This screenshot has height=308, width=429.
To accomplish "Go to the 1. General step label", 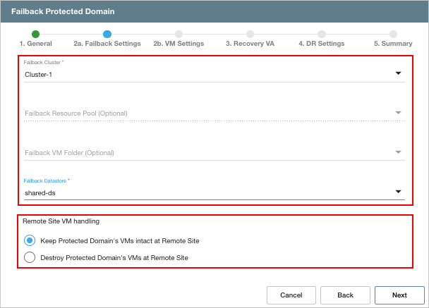I will [x=35, y=44].
